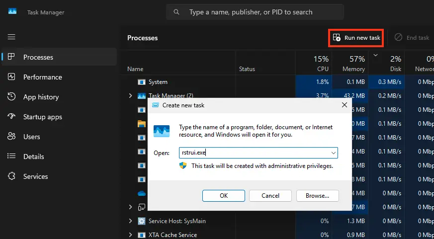Click the Browse... button
The image size is (434, 239).
(317, 196)
